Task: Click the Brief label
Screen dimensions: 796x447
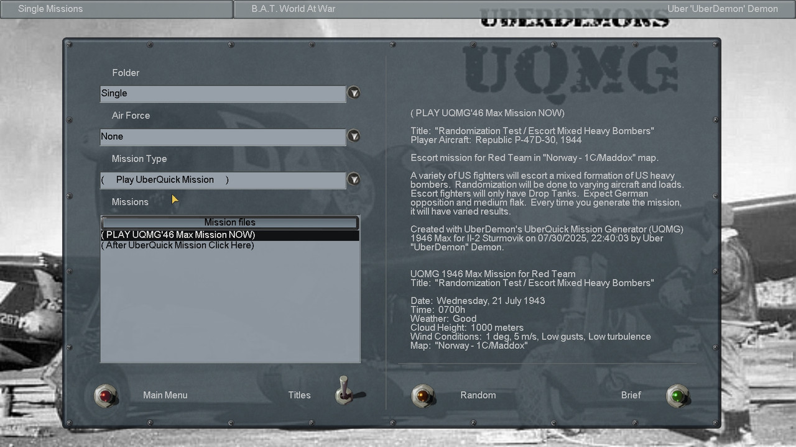Action: [x=631, y=395]
